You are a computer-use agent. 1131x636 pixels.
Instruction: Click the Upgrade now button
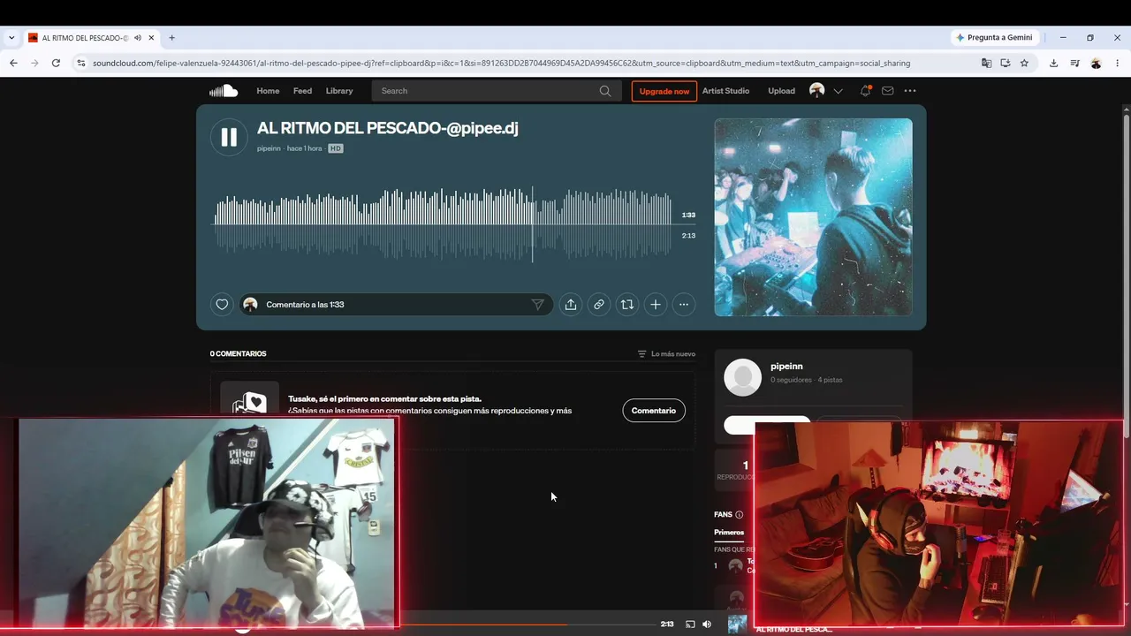click(664, 91)
